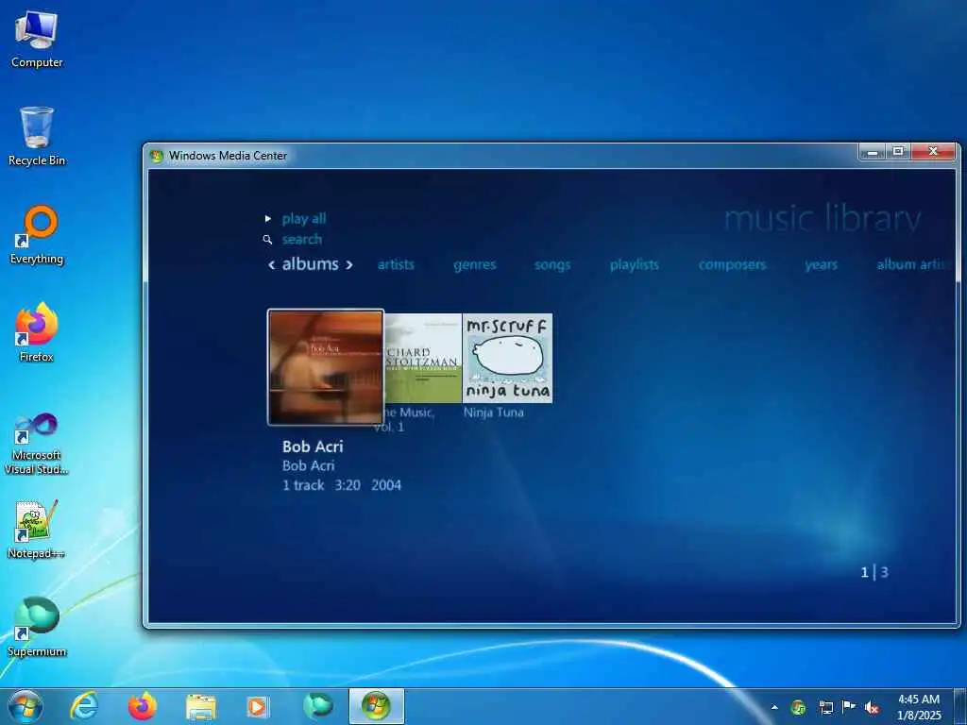The width and height of the screenshot is (967, 725).
Task: Show hidden tray icons arrow
Action: 774,707
